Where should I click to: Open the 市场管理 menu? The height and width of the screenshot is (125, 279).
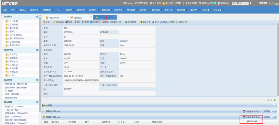pyautogui.click(x=34, y=10)
